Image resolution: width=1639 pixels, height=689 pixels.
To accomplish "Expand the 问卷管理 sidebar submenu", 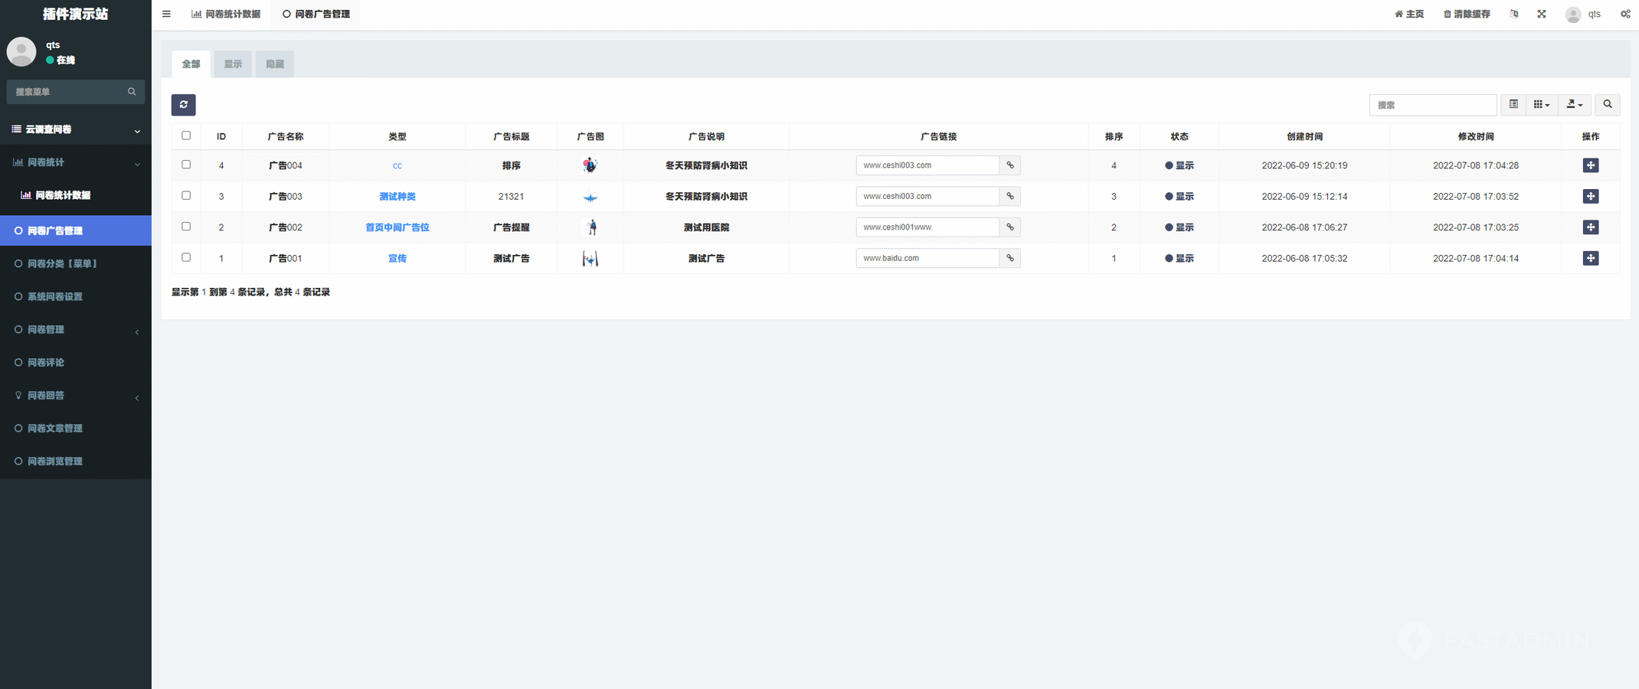I will (x=75, y=330).
